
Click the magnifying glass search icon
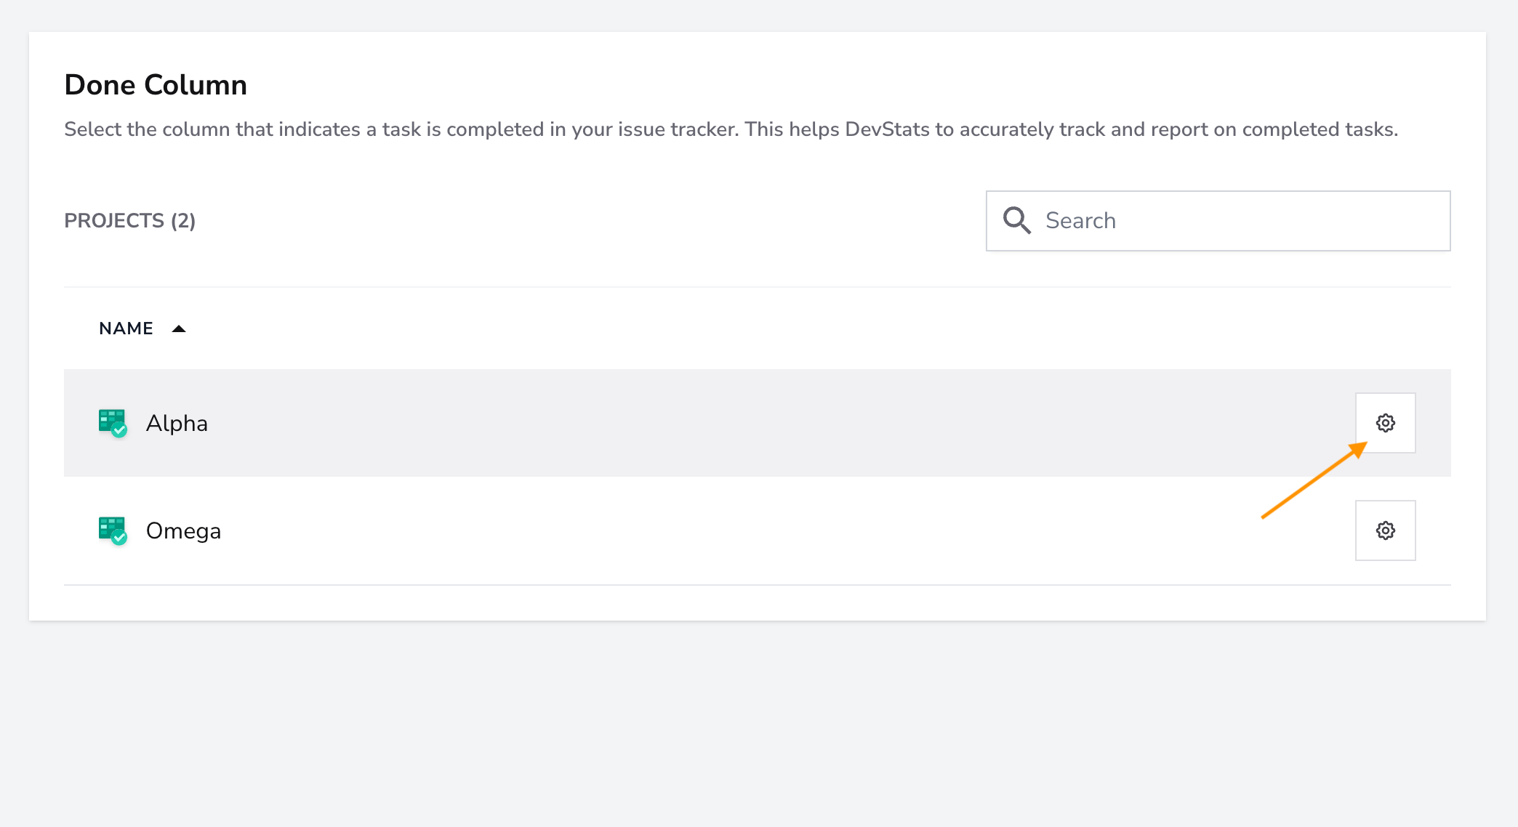(x=1016, y=220)
